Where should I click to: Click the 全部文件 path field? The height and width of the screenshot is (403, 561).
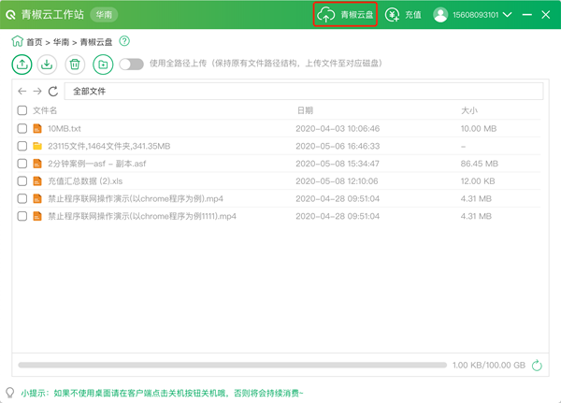(x=303, y=92)
